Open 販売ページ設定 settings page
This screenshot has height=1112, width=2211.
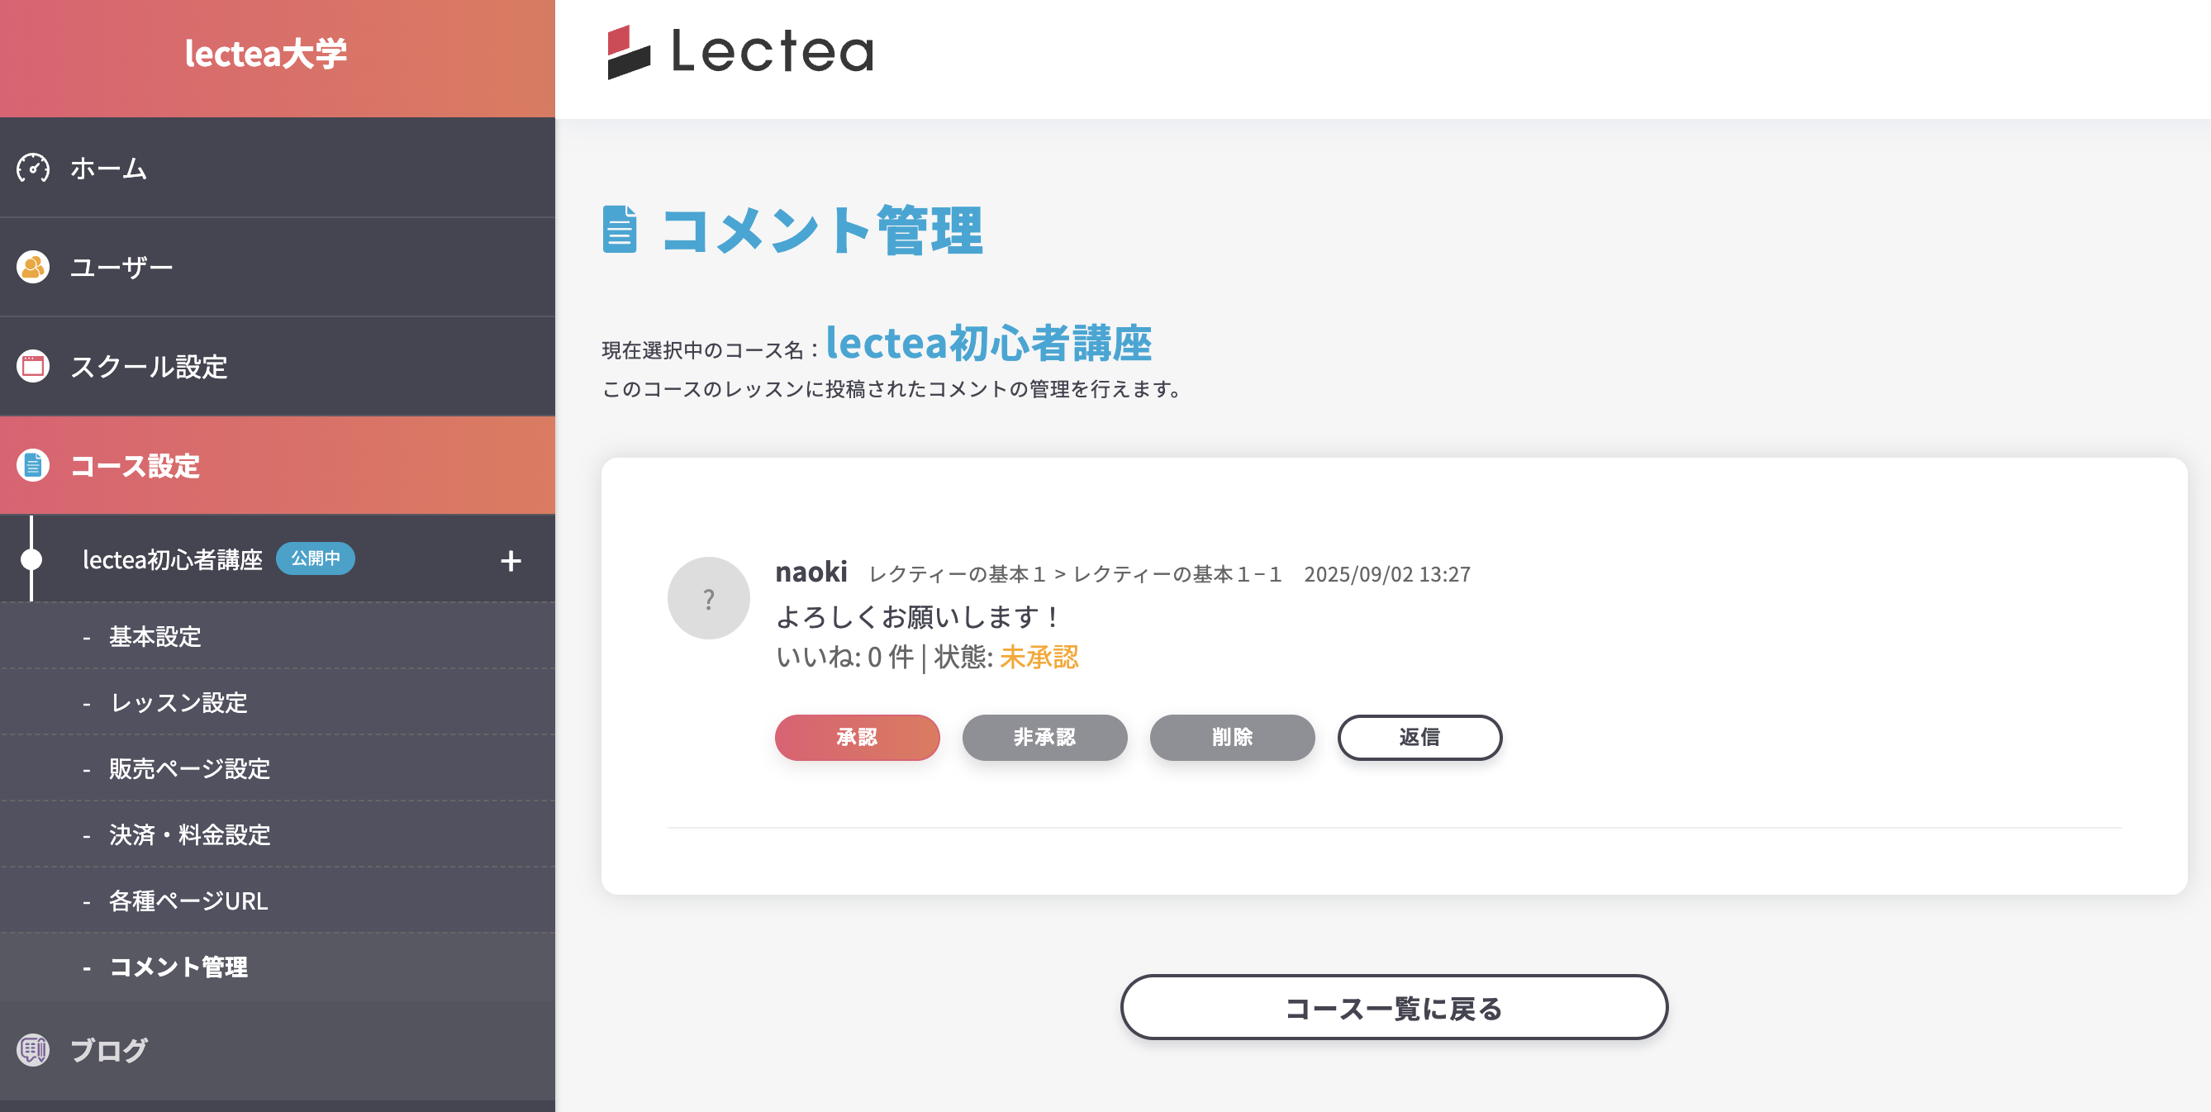pyautogui.click(x=188, y=769)
